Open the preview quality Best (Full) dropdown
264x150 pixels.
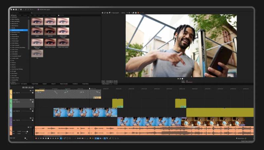(x=115, y=13)
